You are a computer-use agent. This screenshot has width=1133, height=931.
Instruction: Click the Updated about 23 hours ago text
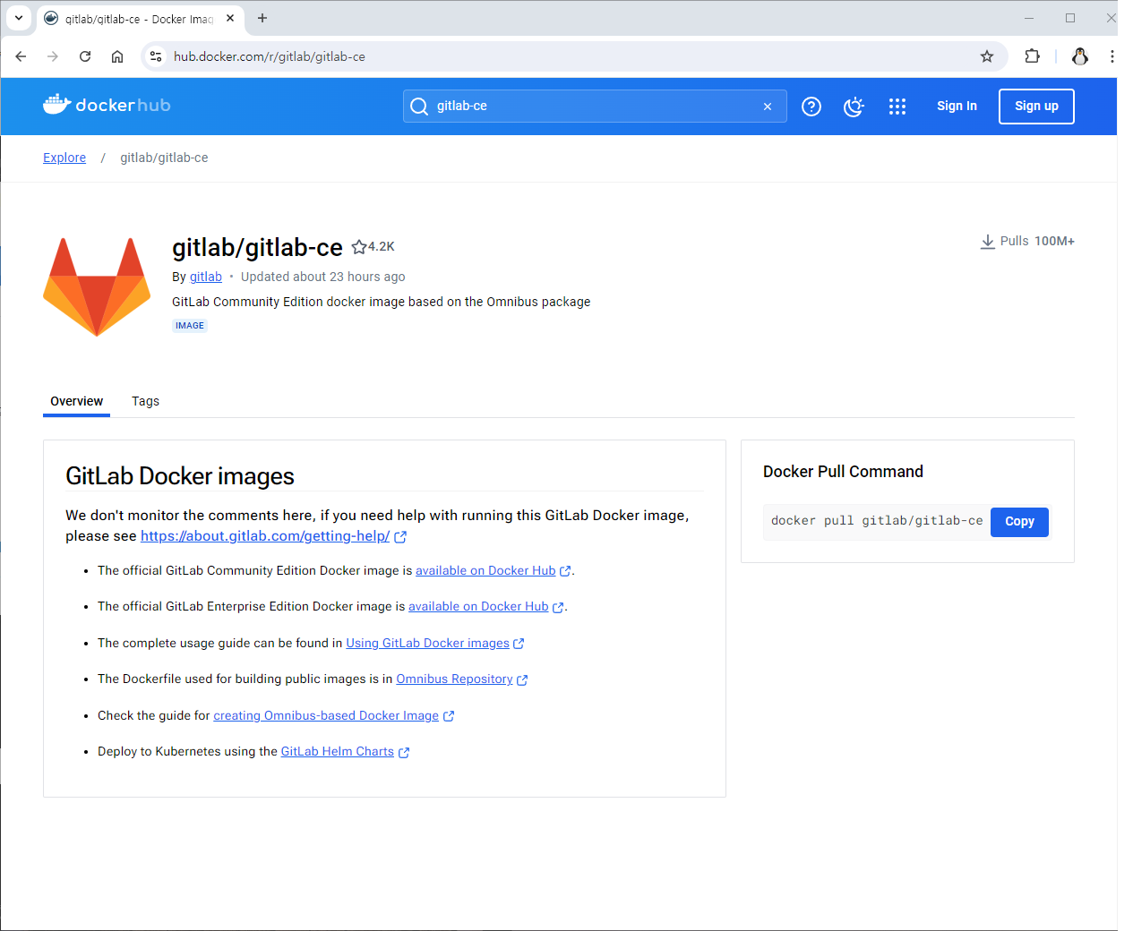(322, 277)
